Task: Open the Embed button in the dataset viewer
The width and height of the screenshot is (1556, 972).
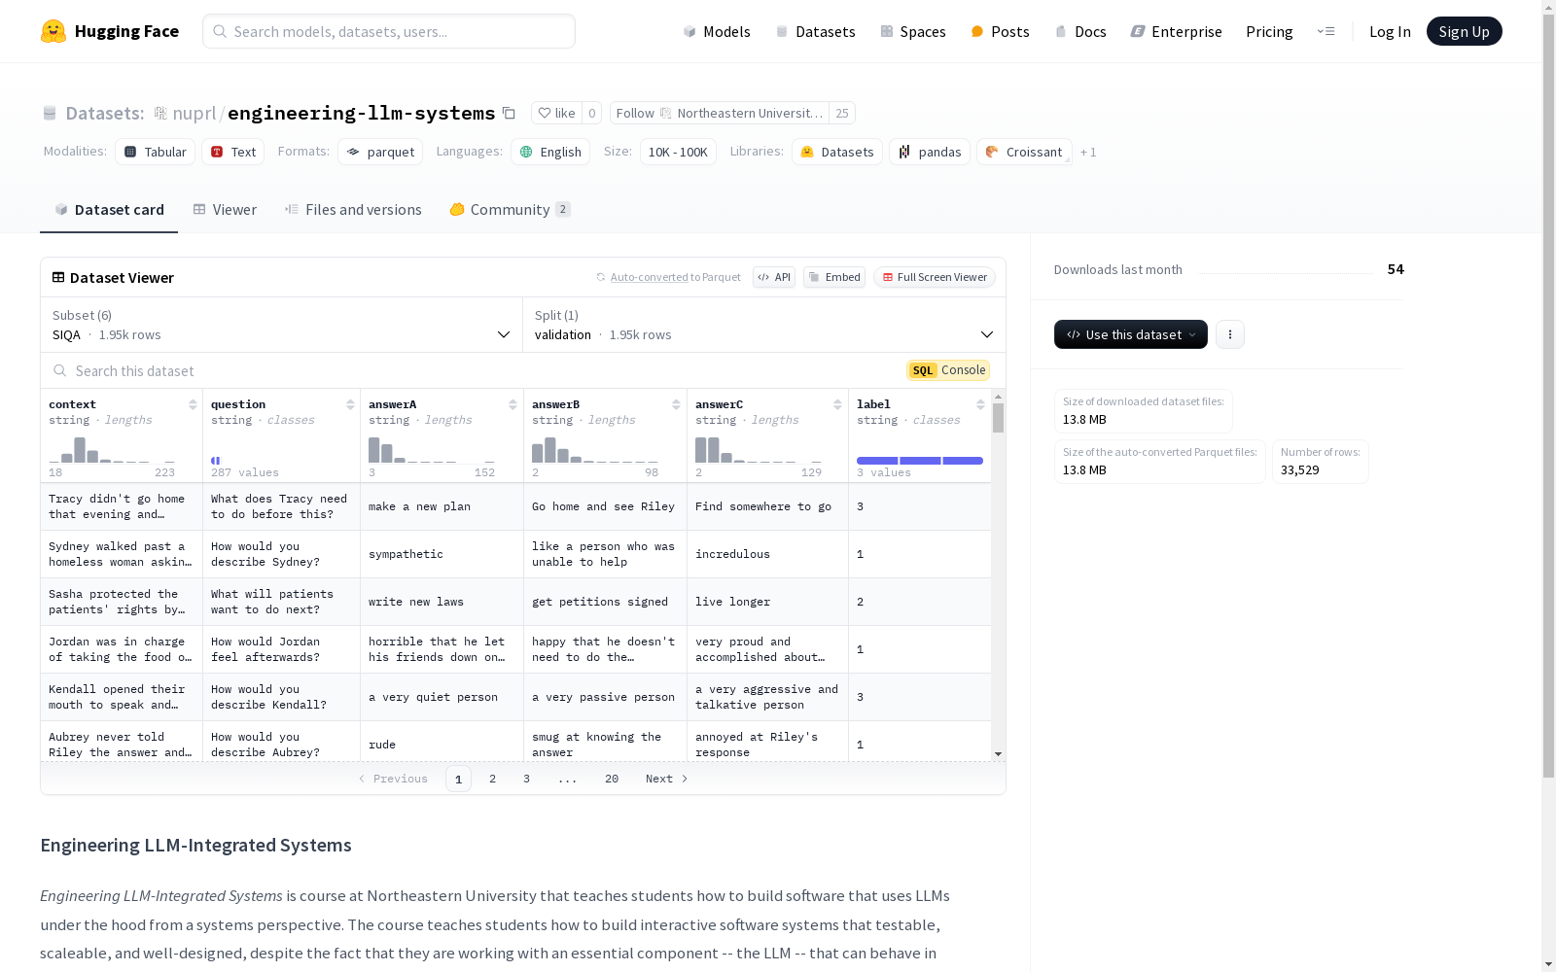Action: point(834,277)
